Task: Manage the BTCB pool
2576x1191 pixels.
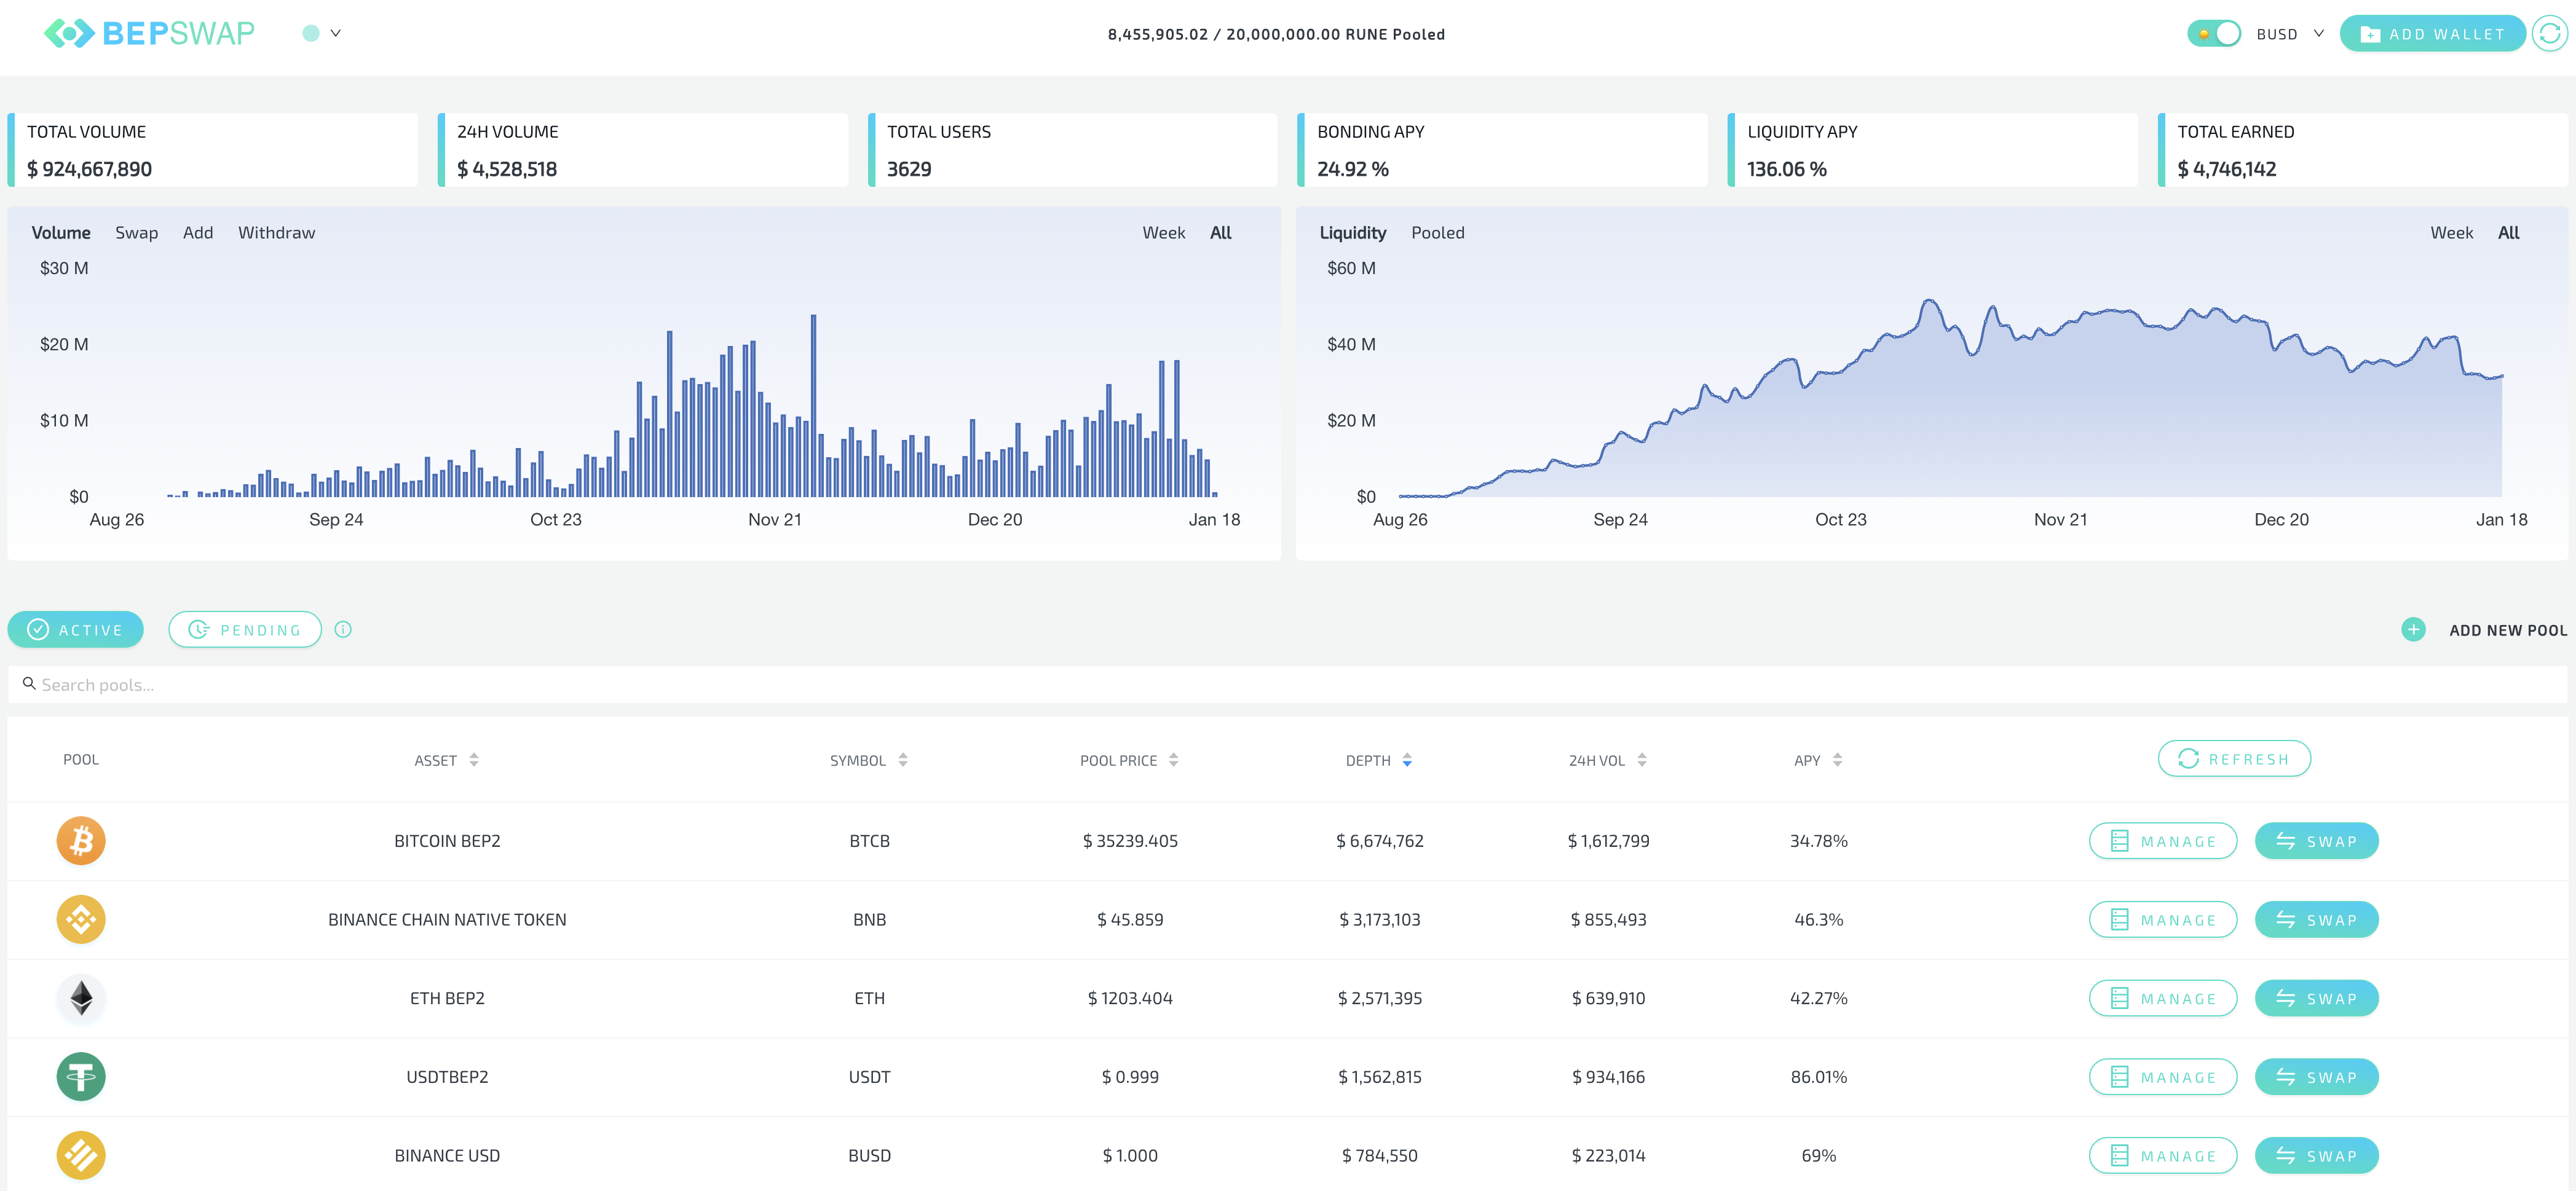Action: pyautogui.click(x=2162, y=840)
